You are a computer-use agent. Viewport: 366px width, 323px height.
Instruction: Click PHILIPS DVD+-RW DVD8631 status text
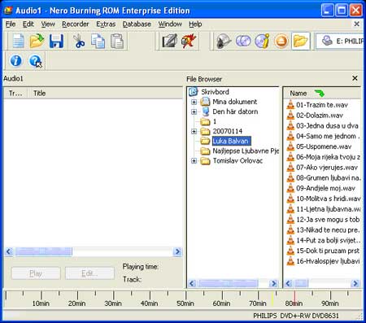(296, 316)
